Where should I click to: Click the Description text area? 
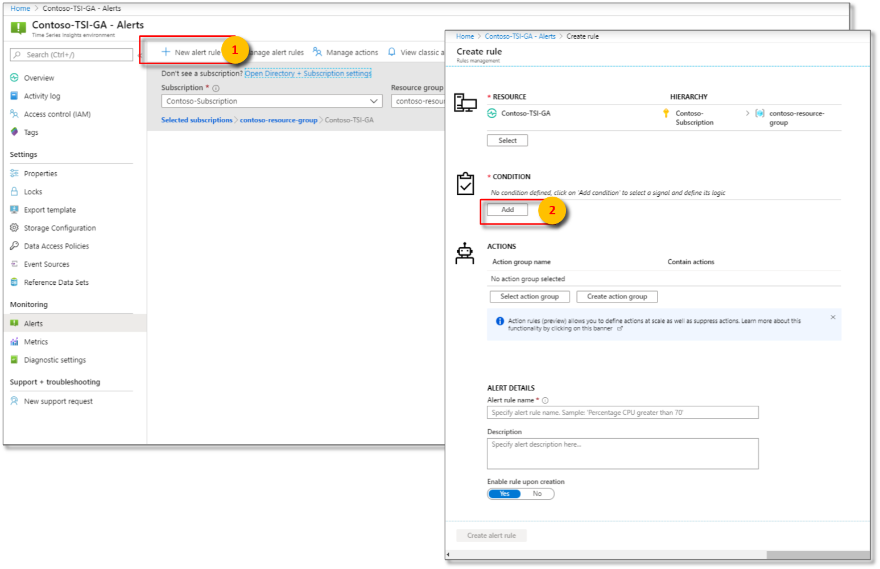coord(623,454)
